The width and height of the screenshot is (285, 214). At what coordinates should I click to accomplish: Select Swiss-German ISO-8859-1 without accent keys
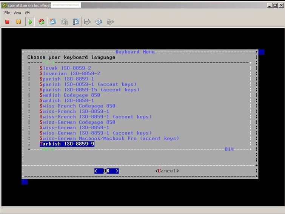click(74, 128)
